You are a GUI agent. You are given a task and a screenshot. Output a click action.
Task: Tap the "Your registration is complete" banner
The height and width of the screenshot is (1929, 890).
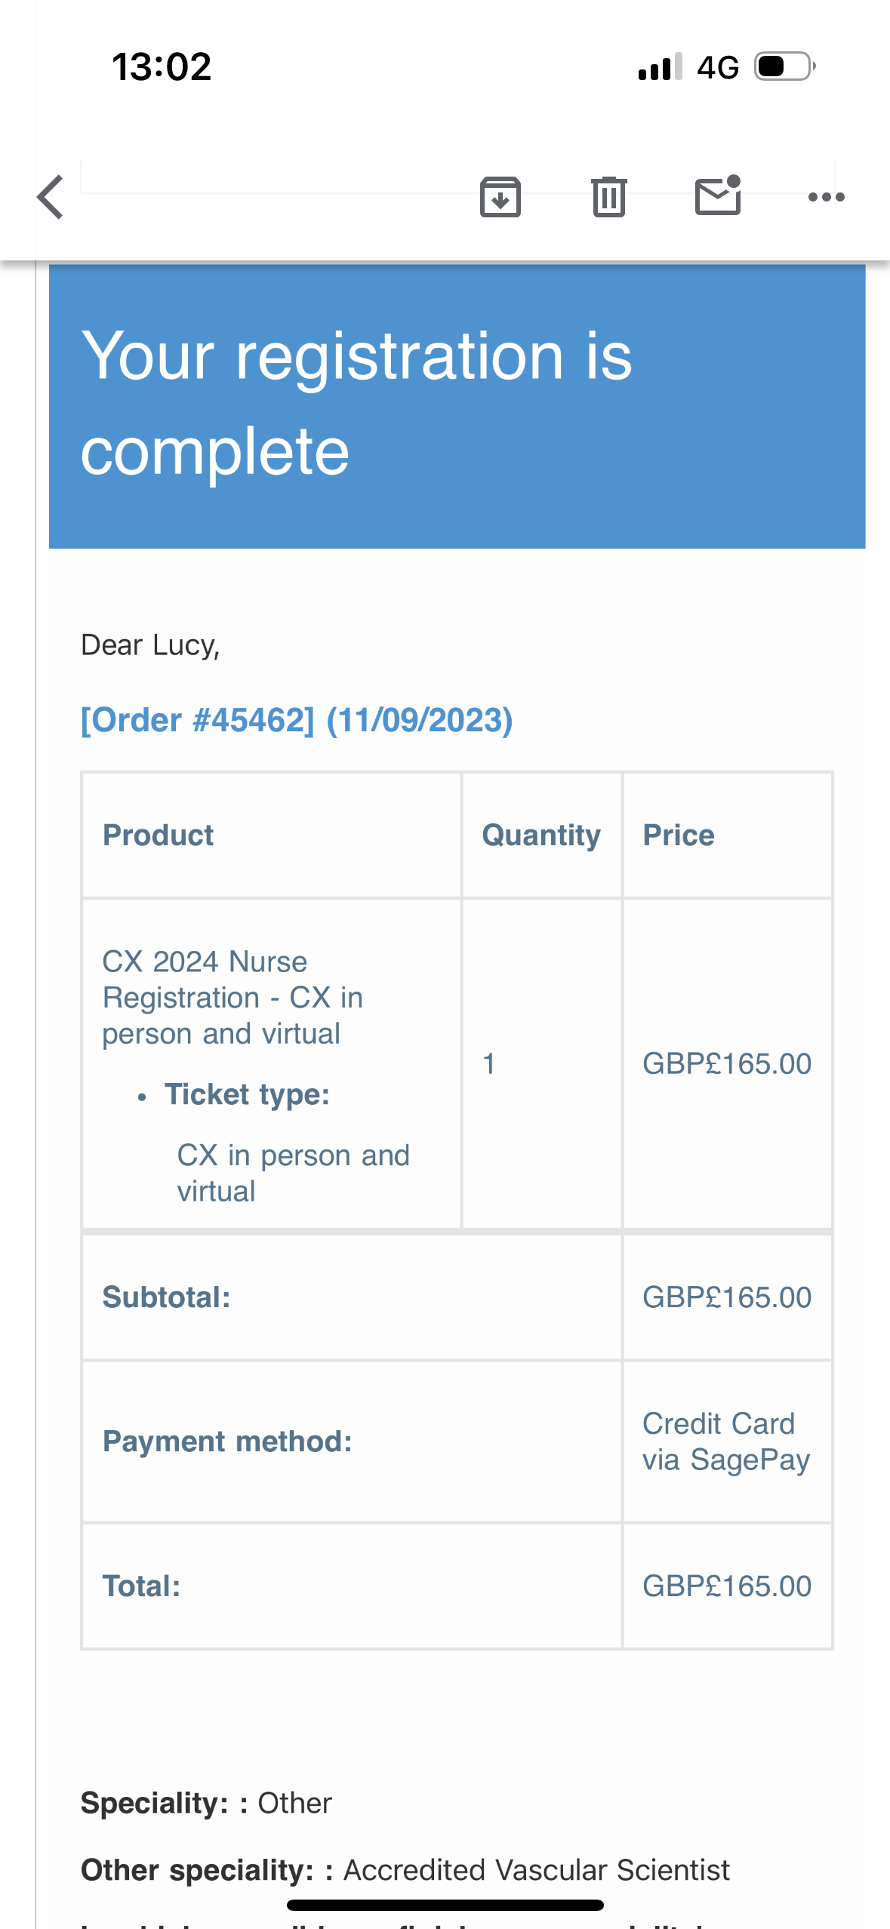pos(456,405)
